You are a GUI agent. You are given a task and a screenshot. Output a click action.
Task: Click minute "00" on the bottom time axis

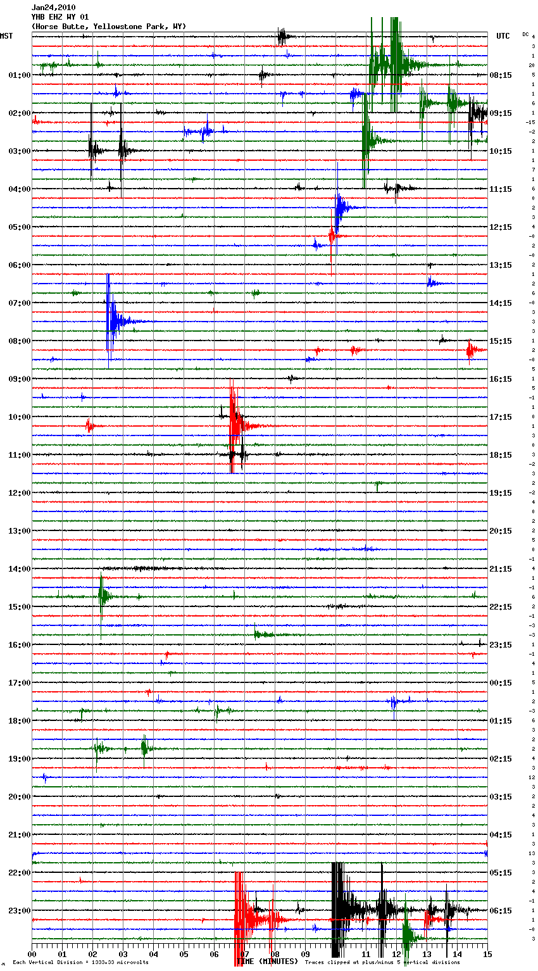pos(32,954)
